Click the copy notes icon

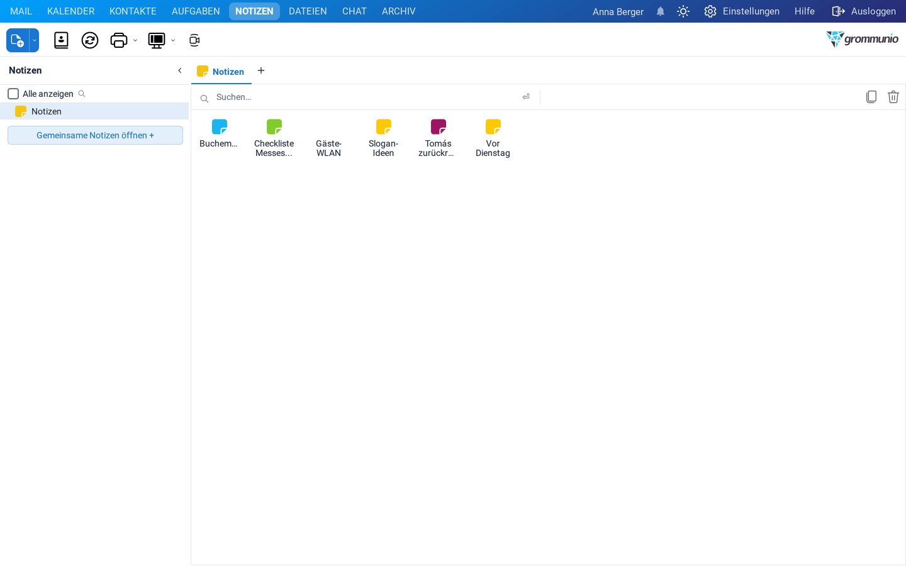tap(871, 97)
